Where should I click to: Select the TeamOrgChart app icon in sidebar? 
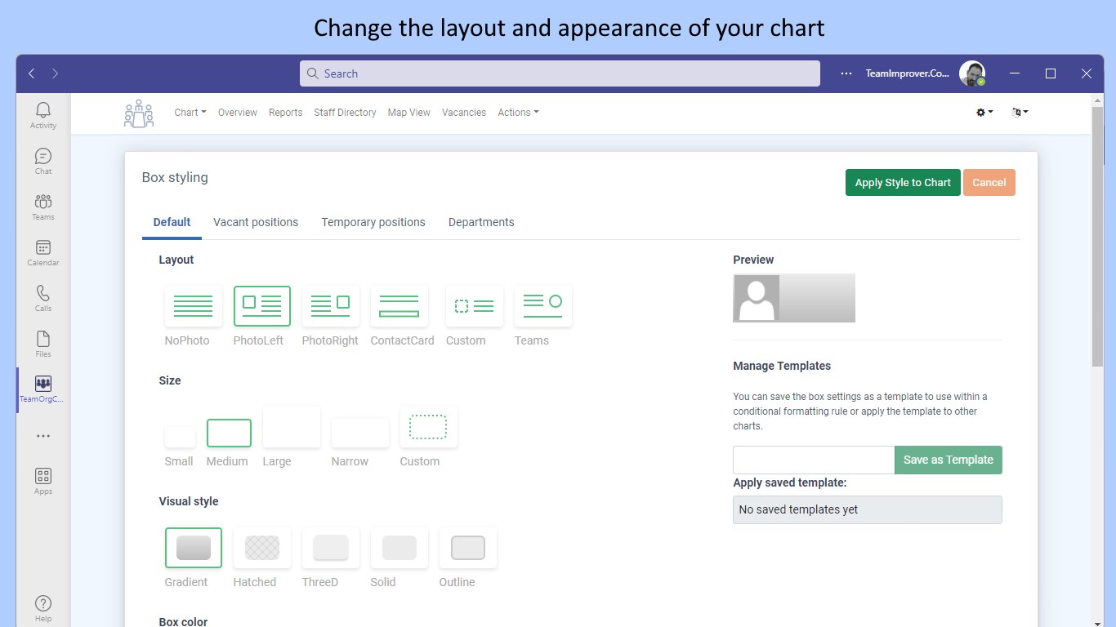click(x=43, y=389)
